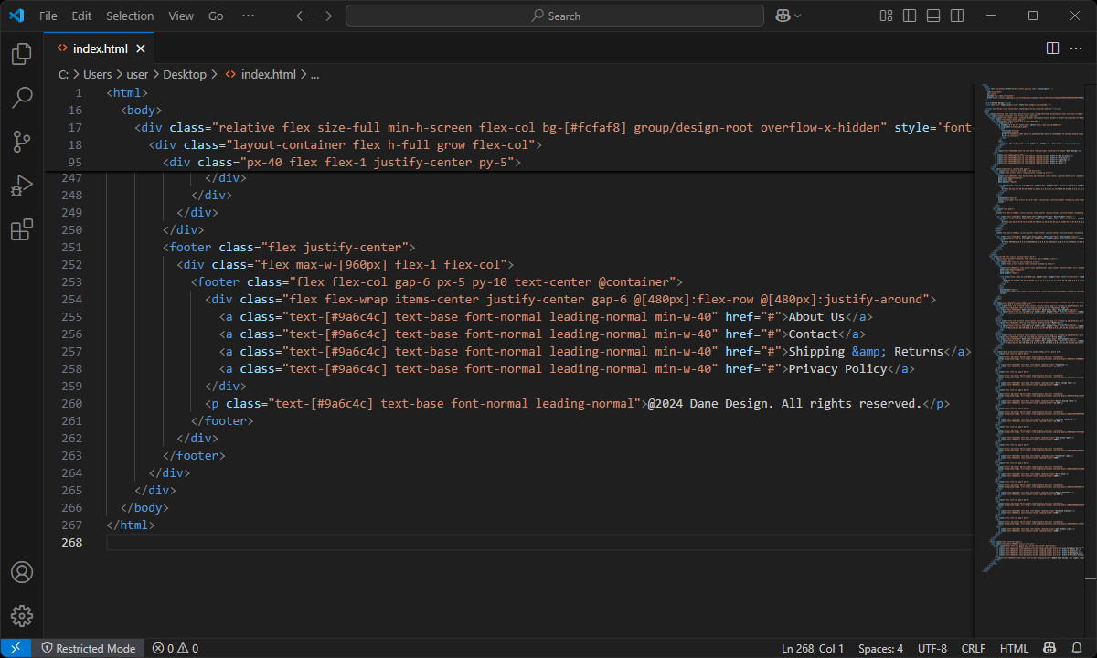Change the Spaces: 4 indentation setting
This screenshot has height=658, width=1097.
(880, 648)
